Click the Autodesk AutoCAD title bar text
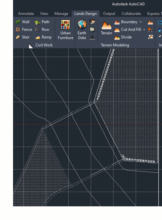 pos(128,4)
